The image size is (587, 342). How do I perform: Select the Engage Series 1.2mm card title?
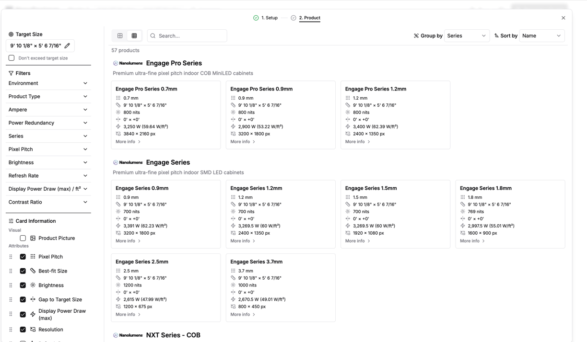click(x=256, y=188)
